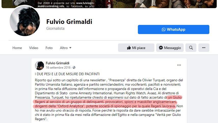Open the page's three-dot options menu
The width and height of the screenshot is (218, 123).
(204, 48)
